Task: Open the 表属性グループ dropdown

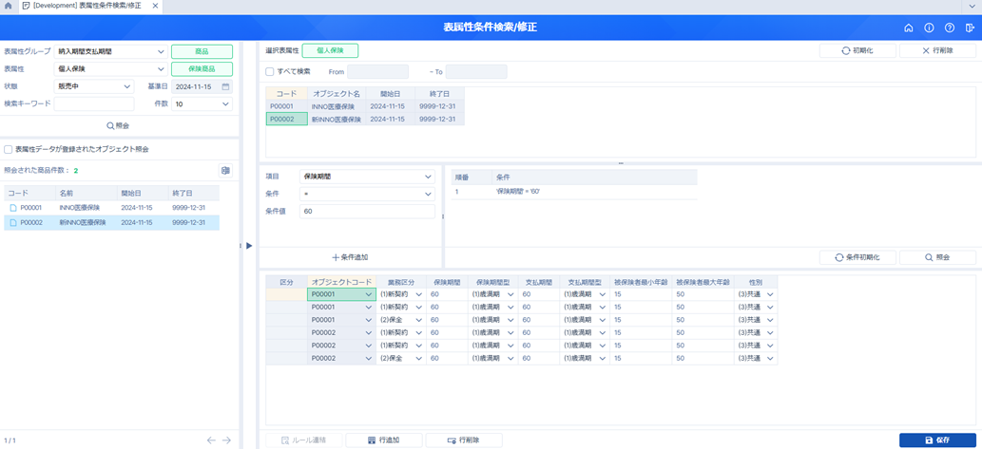Action: tap(110, 51)
